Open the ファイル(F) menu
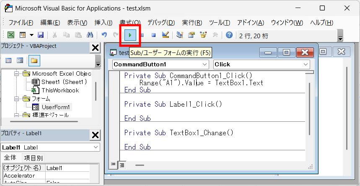Viewport: 360px width, 186px height. coord(21,23)
